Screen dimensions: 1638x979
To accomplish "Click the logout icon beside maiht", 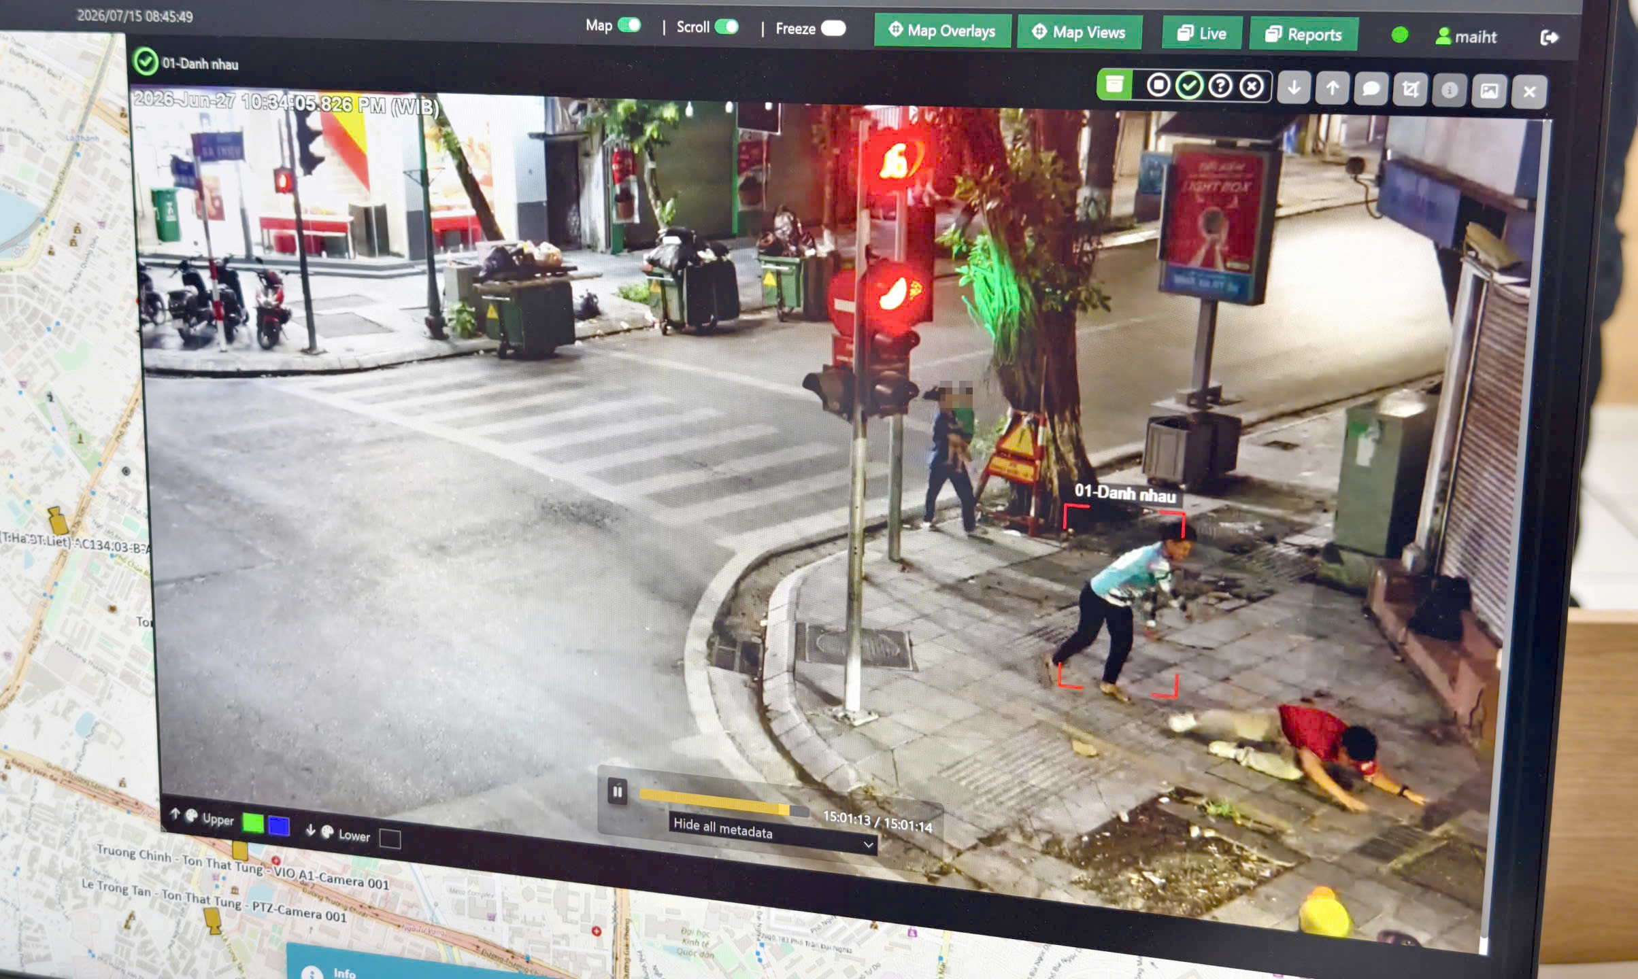I will tap(1549, 37).
